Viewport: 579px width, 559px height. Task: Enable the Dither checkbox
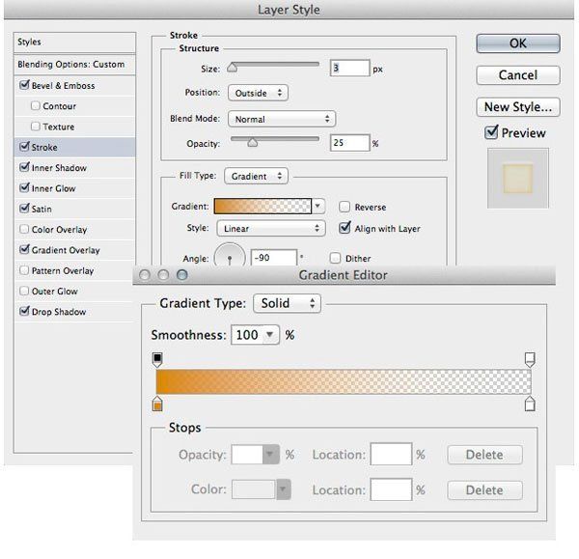335,258
